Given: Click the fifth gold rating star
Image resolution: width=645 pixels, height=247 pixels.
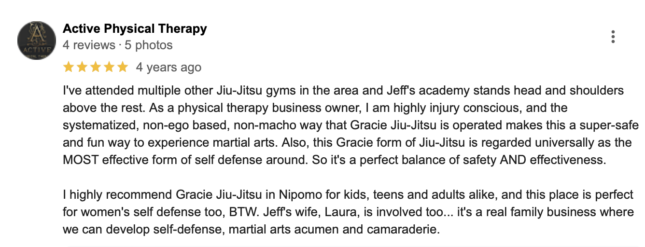Looking at the screenshot, I should tap(123, 67).
